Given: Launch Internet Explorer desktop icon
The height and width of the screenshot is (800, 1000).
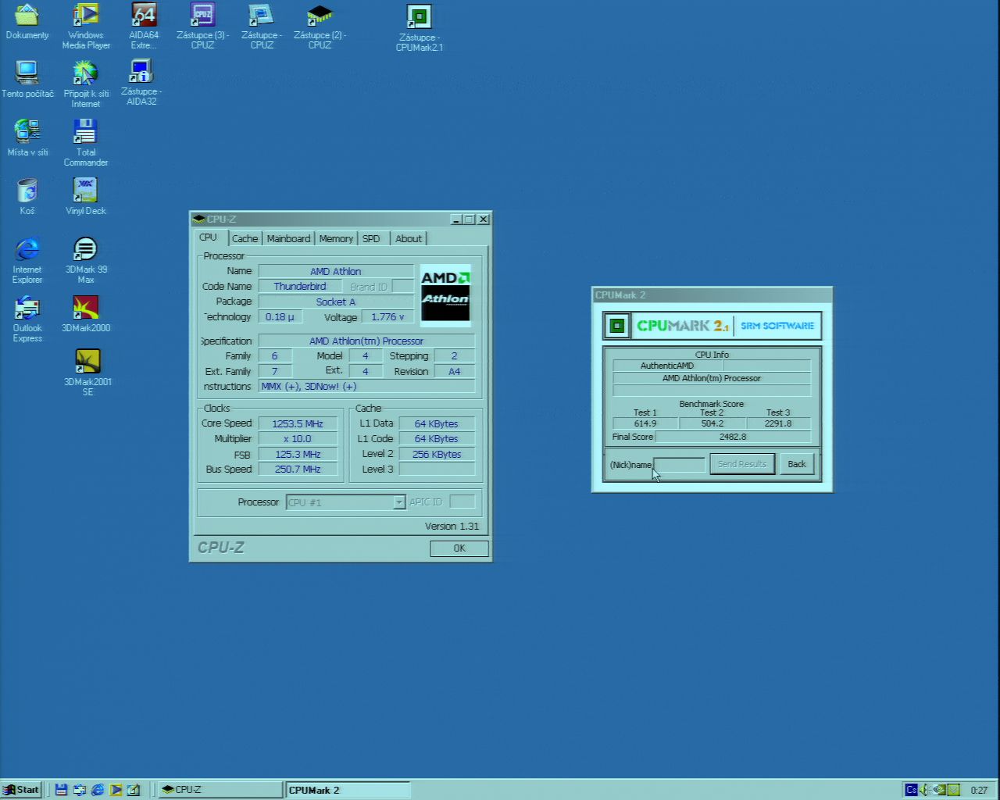Looking at the screenshot, I should pos(27,260).
